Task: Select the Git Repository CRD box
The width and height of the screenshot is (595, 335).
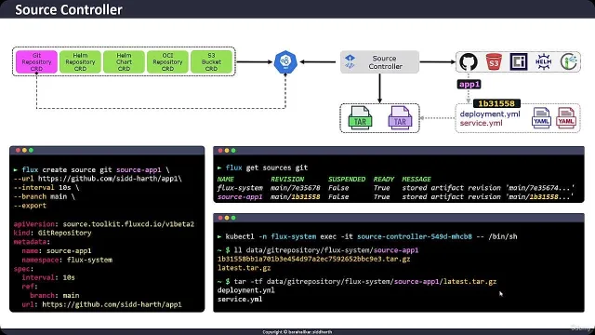Action: [x=36, y=61]
